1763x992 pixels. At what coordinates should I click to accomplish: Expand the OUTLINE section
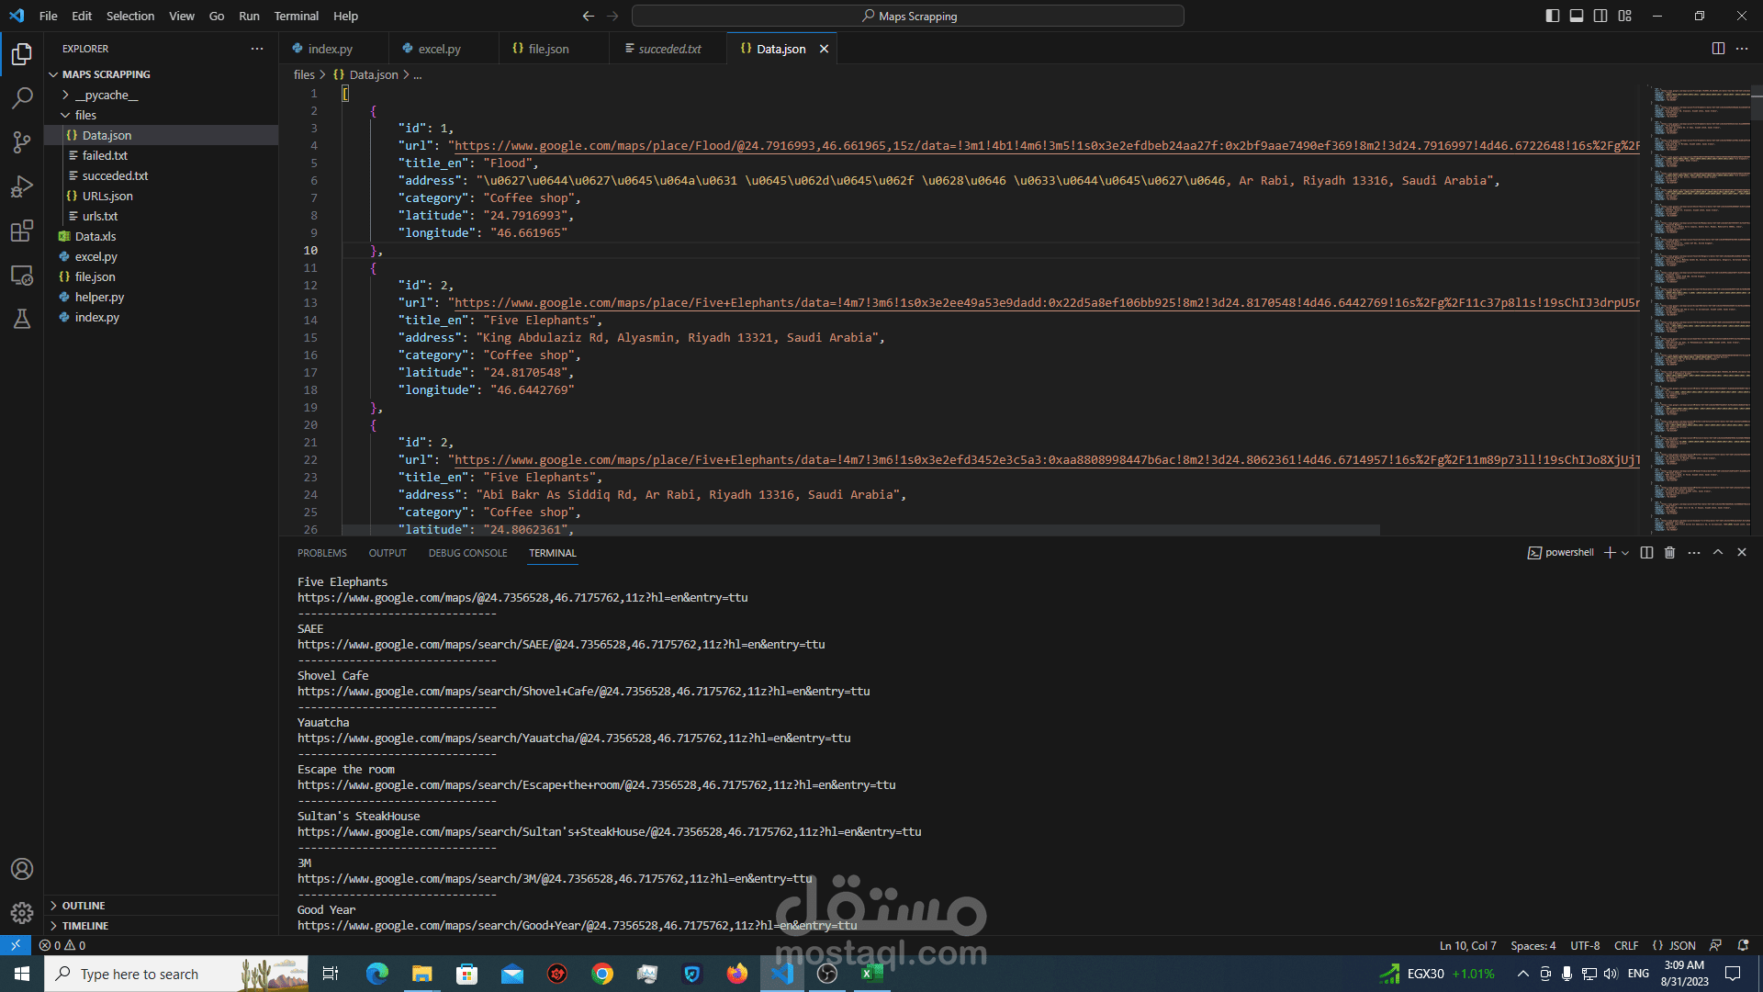(x=83, y=906)
